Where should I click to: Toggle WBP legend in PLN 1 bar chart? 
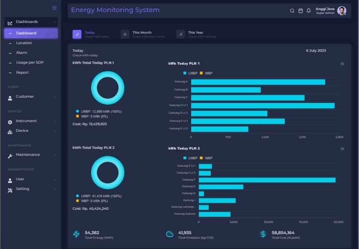(x=206, y=73)
